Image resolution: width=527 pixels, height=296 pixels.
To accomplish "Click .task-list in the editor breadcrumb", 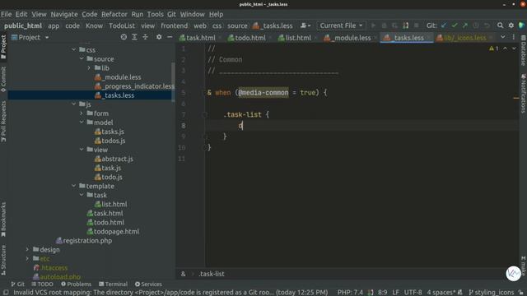I will tap(212, 274).
